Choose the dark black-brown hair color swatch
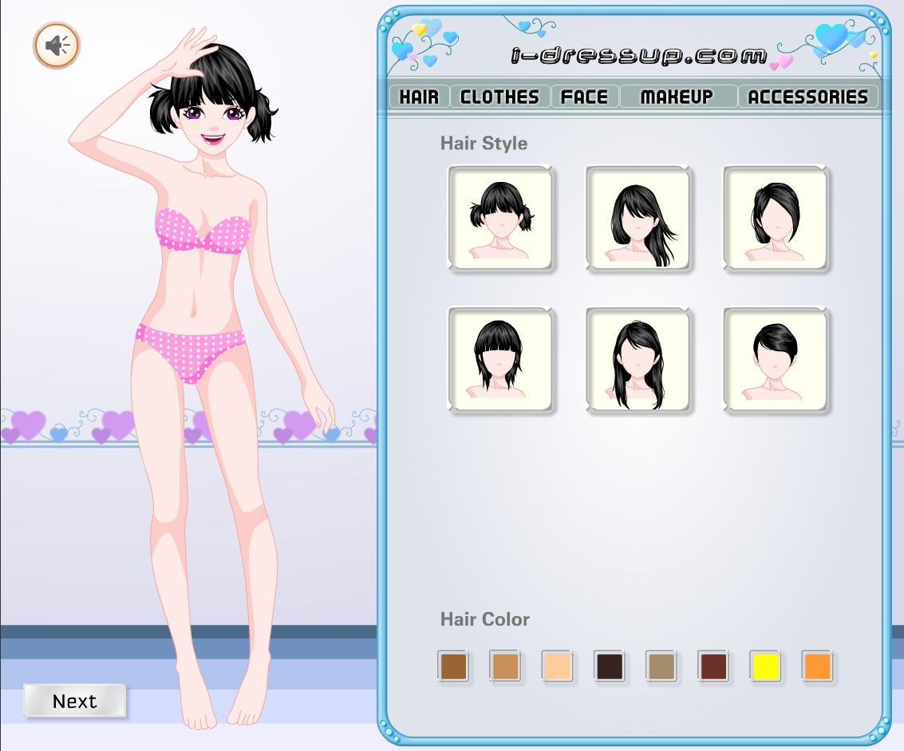 click(x=610, y=666)
